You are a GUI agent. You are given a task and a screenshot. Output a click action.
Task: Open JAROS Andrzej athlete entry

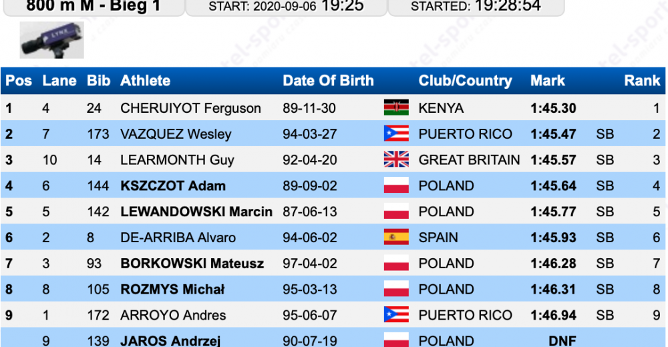pos(170,340)
